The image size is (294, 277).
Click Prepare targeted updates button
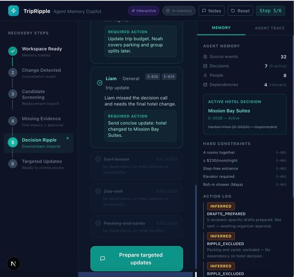[x=137, y=259]
